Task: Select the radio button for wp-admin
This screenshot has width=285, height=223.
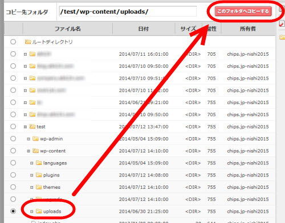Action: click(13, 139)
